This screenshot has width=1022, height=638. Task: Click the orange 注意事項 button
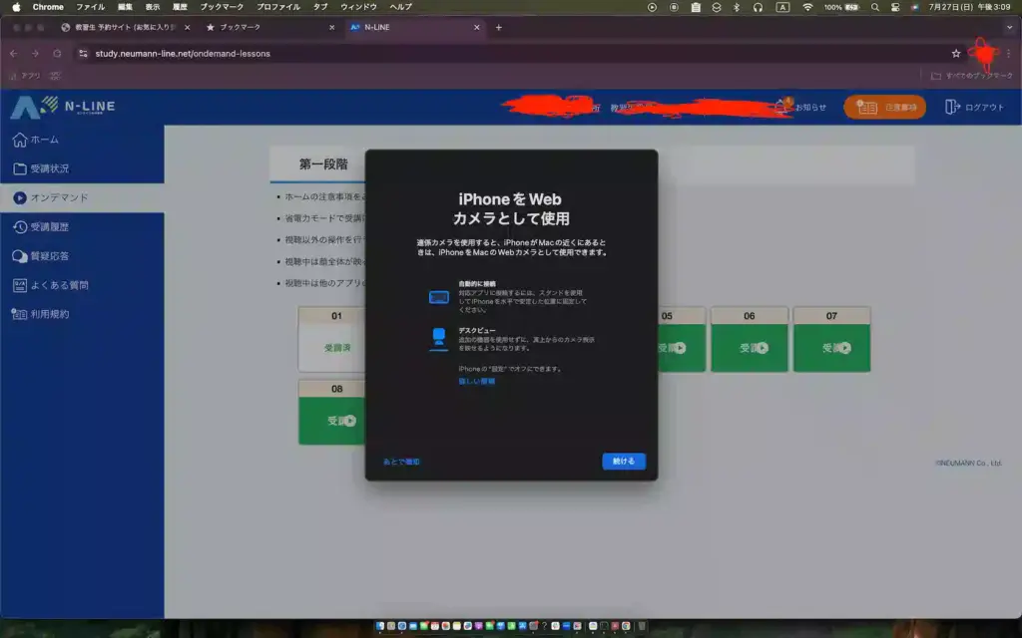point(884,107)
